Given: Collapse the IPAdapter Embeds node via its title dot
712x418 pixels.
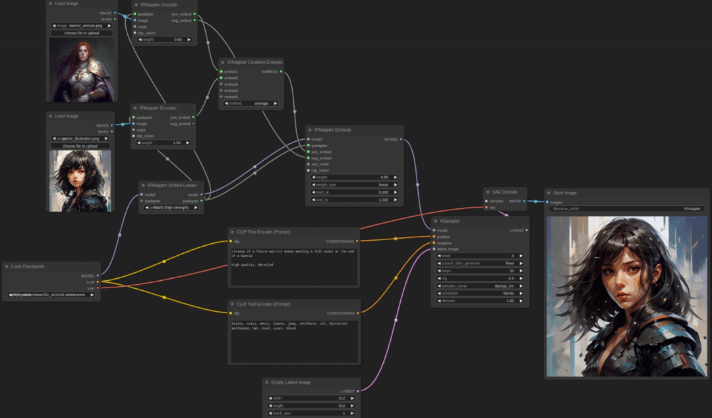Looking at the screenshot, I should point(310,130).
